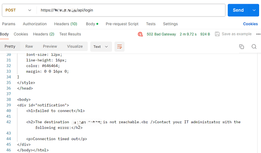Open the request Headers (10) tab
261x153 pixels.
pyautogui.click(x=65, y=24)
